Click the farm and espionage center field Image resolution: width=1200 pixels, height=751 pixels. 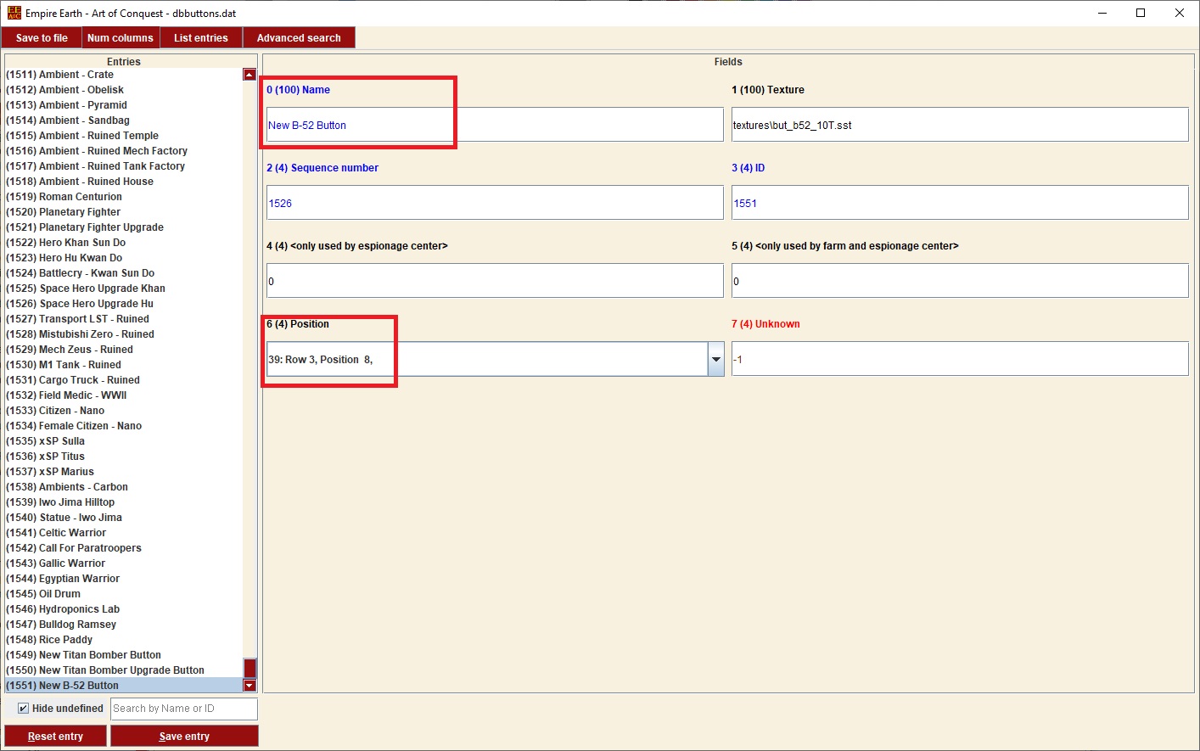[960, 281]
